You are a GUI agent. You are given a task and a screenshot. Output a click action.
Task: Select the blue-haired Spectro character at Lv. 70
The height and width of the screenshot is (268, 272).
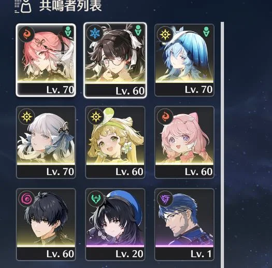point(184,60)
